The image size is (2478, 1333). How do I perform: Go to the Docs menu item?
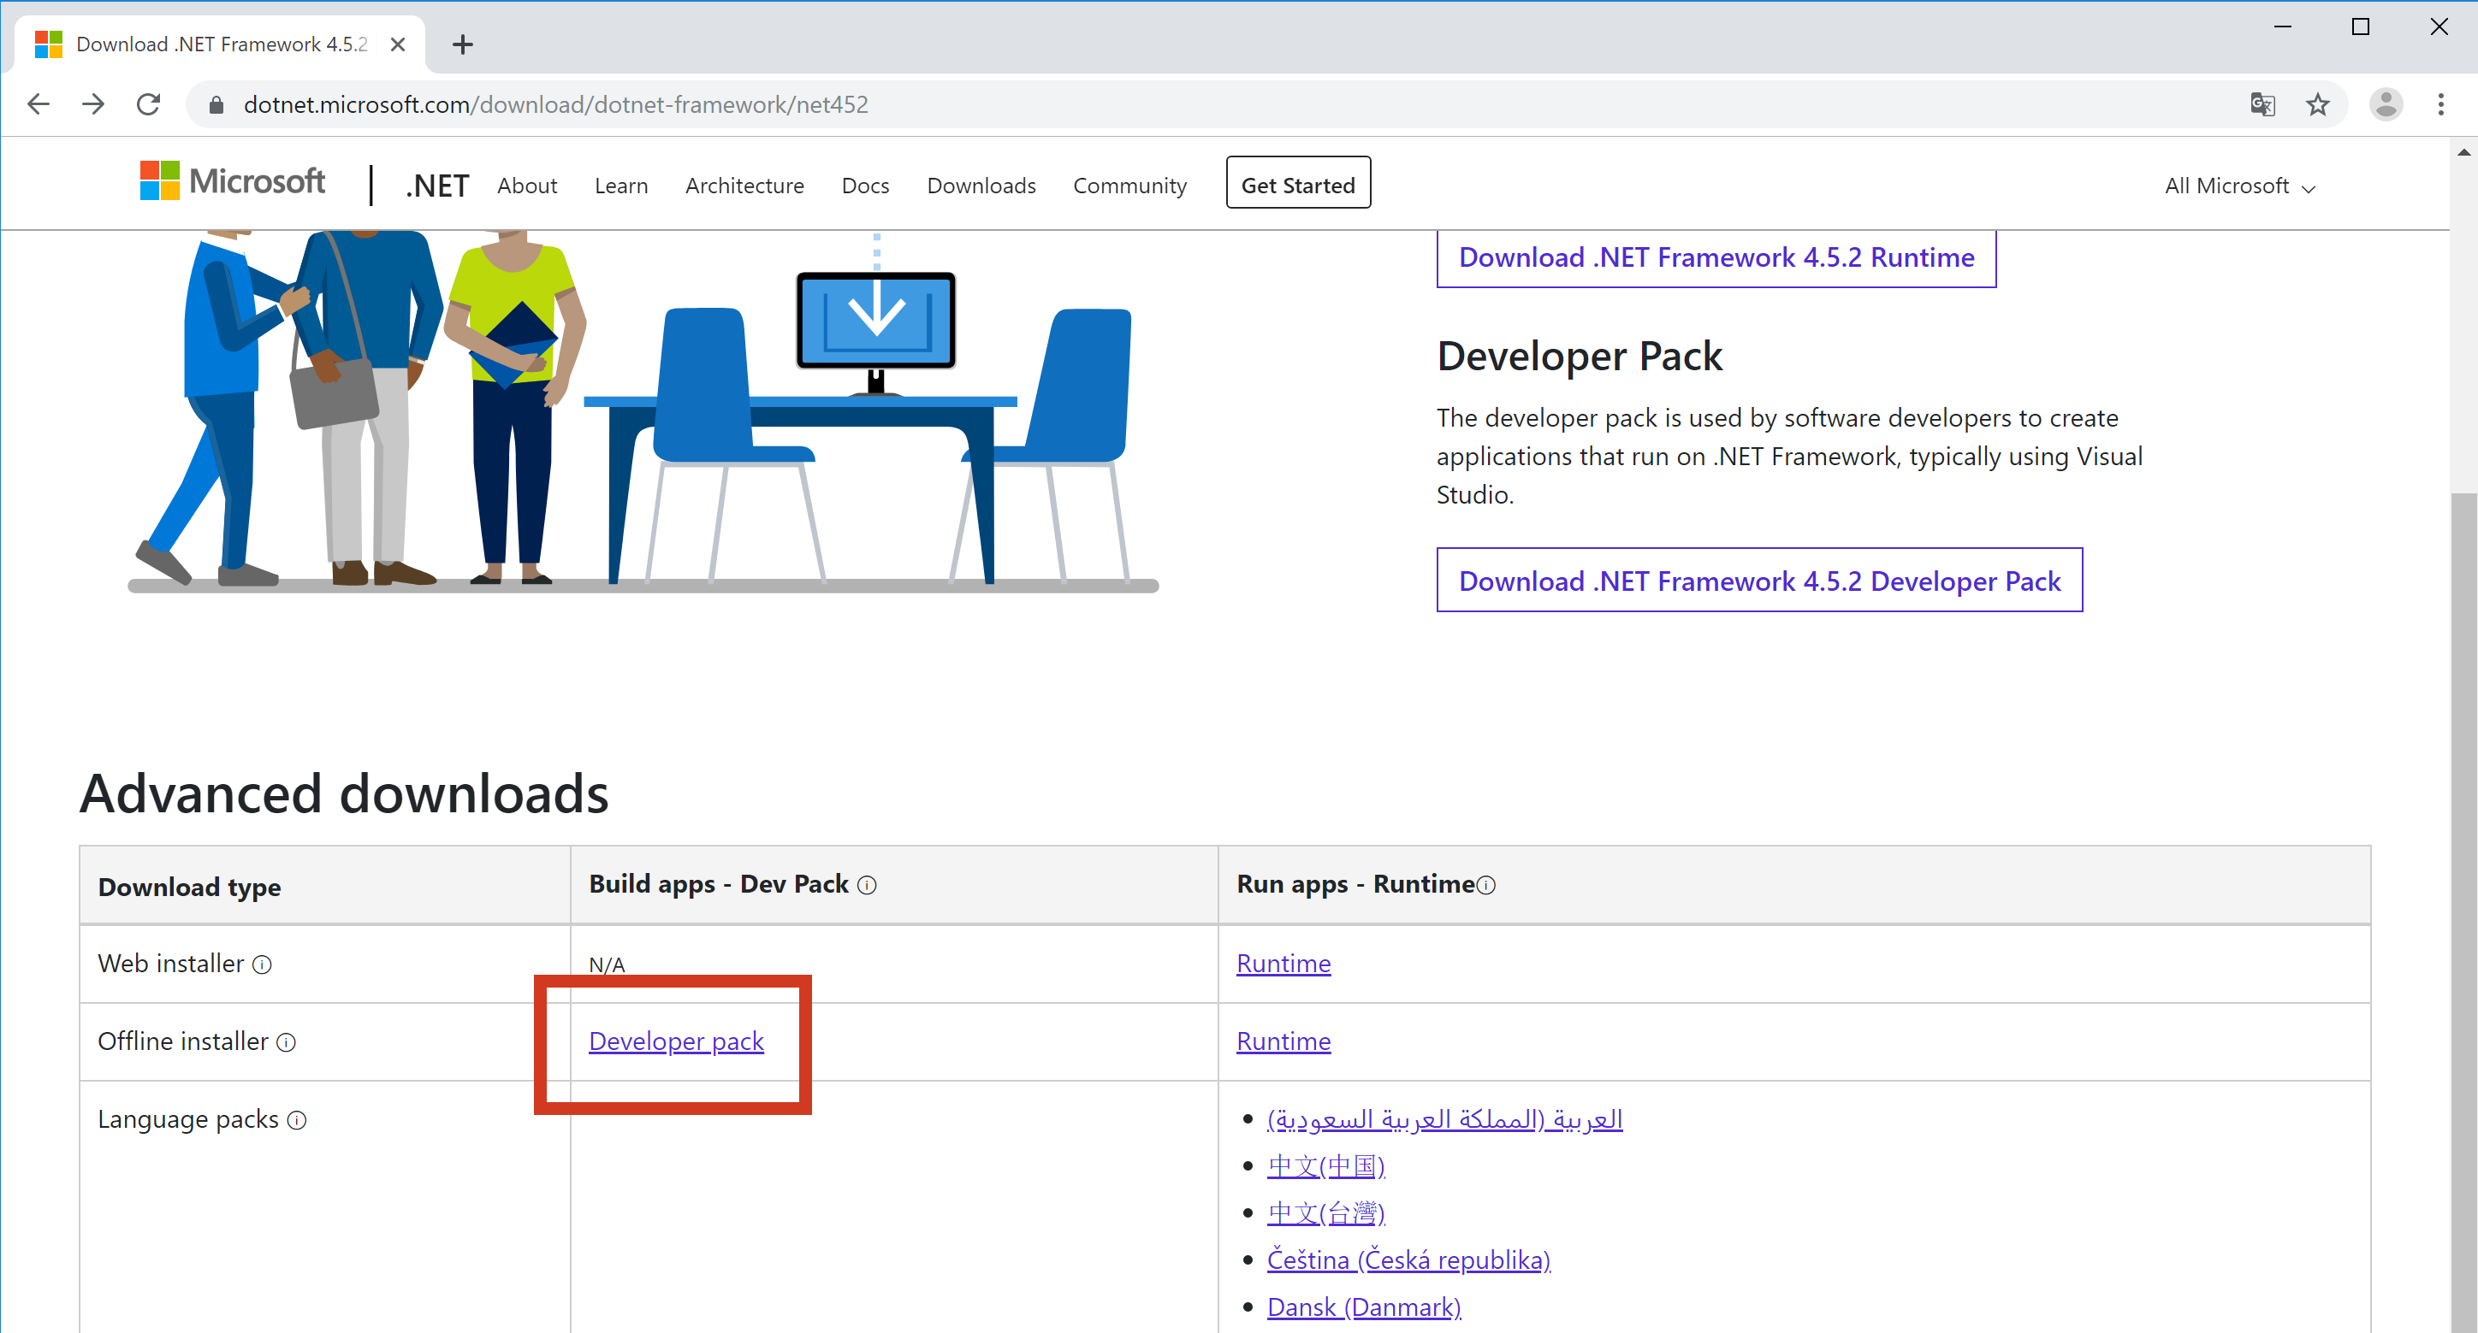coord(865,186)
